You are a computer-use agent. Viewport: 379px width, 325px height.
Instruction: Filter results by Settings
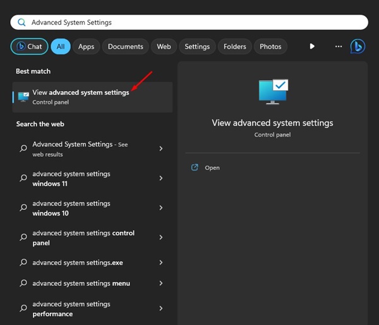tap(197, 46)
